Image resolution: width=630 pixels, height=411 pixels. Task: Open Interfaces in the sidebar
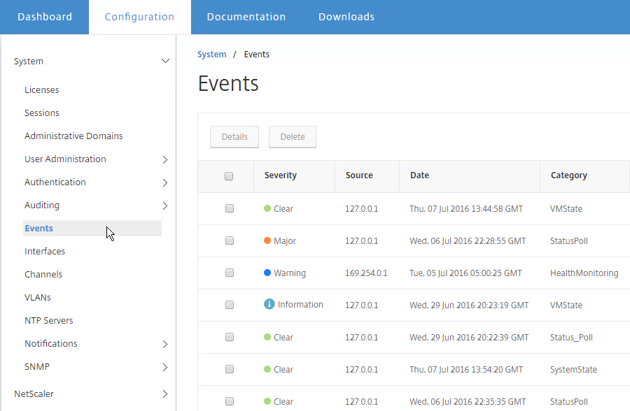click(45, 251)
